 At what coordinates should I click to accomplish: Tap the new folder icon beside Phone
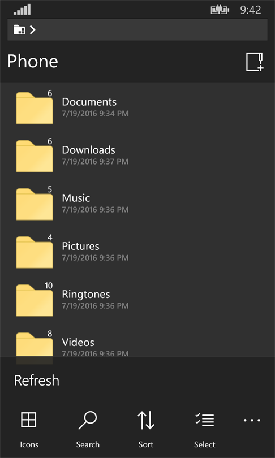click(x=255, y=62)
